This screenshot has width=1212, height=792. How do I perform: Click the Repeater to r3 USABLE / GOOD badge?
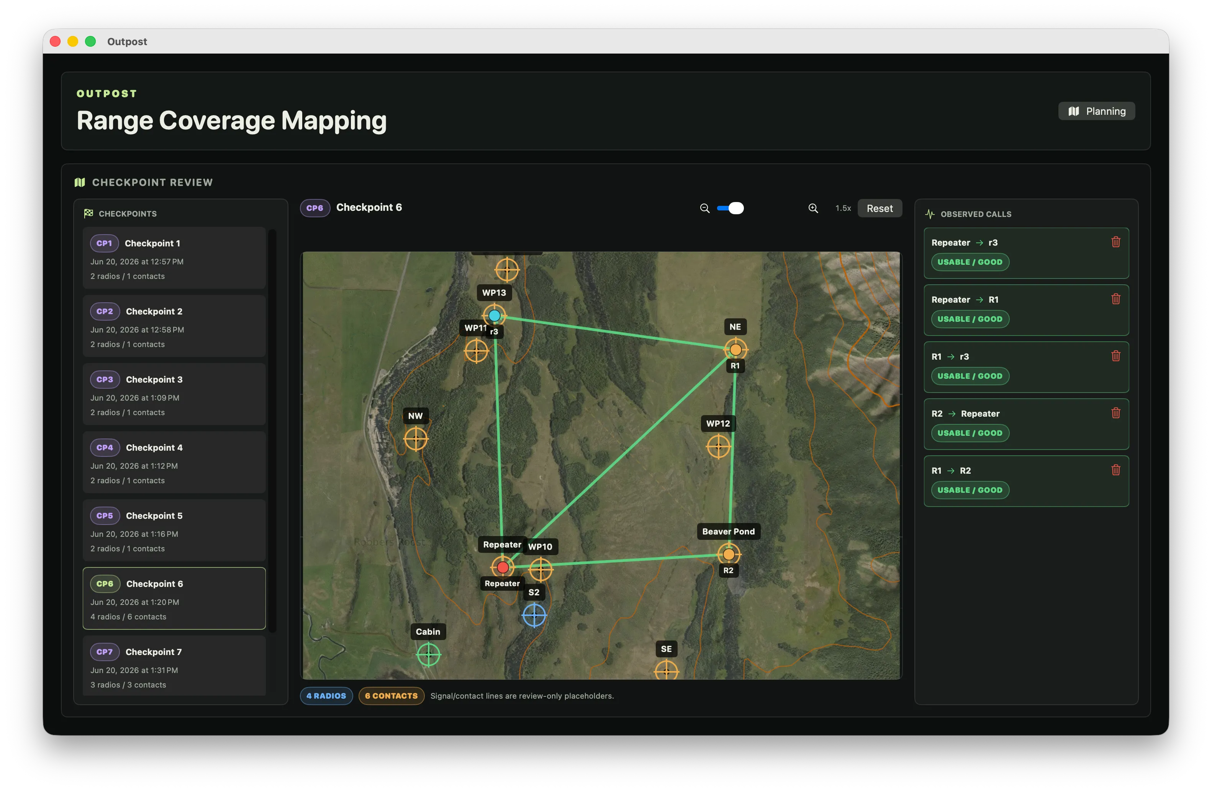[x=970, y=262]
